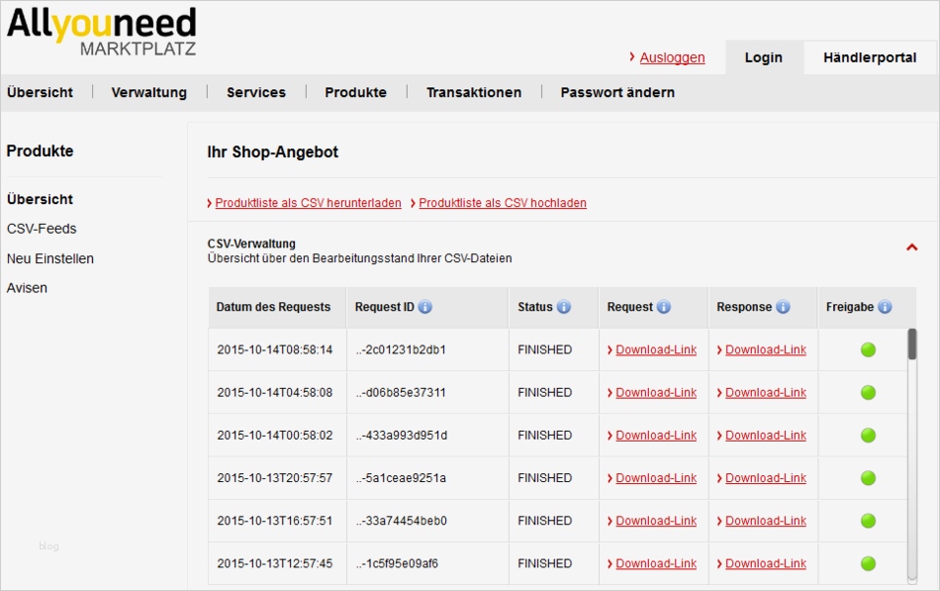This screenshot has height=591, width=940.
Task: Open the Verwaltung menu item
Action: [148, 92]
